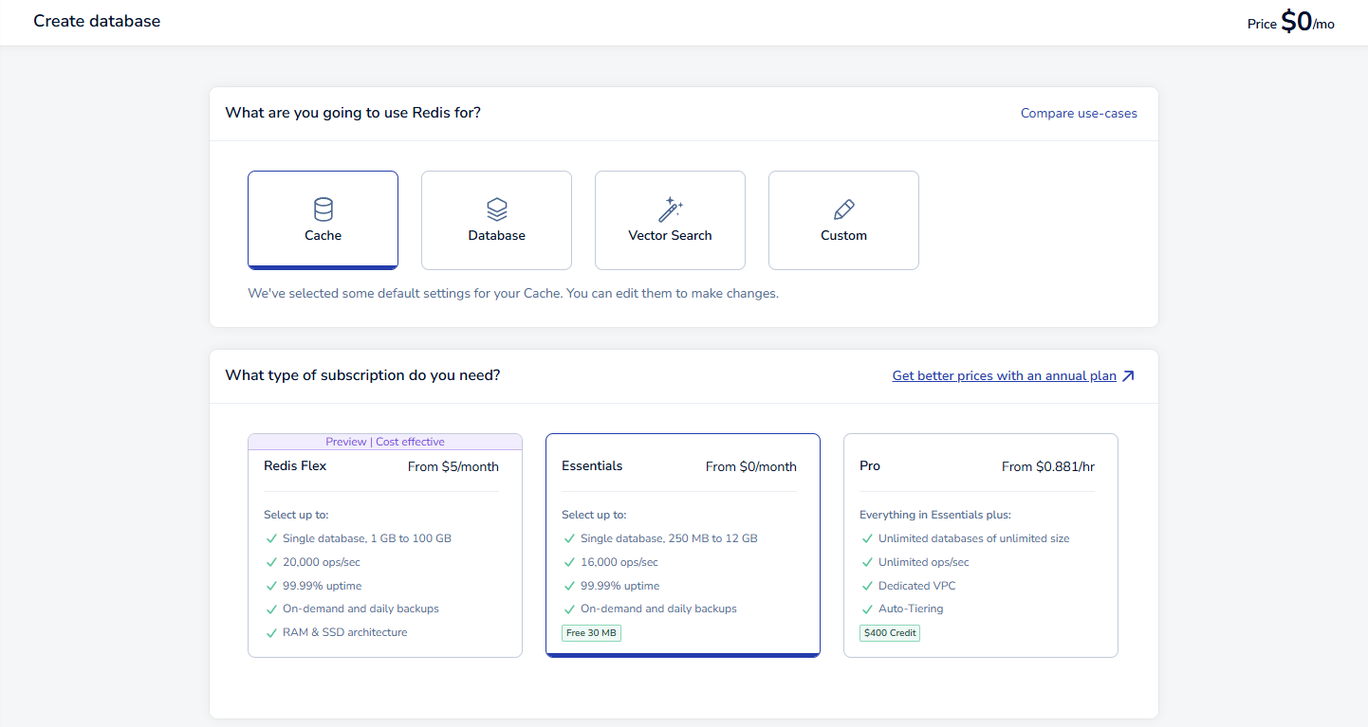Click checkmark next to Auto-Tiering
Image resolution: width=1368 pixels, height=727 pixels.
[x=867, y=609]
